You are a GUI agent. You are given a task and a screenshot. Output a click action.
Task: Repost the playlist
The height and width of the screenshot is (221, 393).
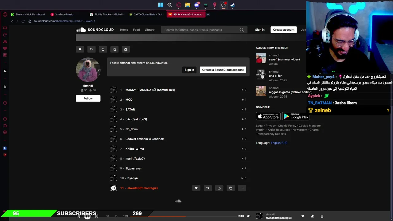click(91, 49)
